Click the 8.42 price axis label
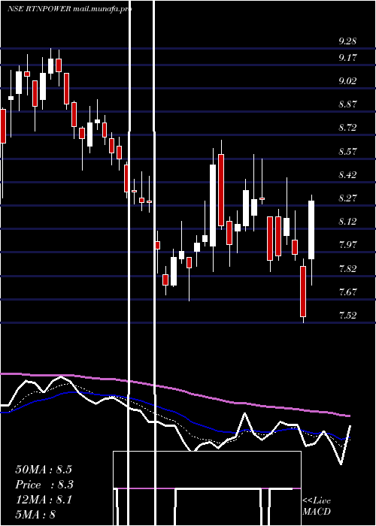 tap(347, 174)
